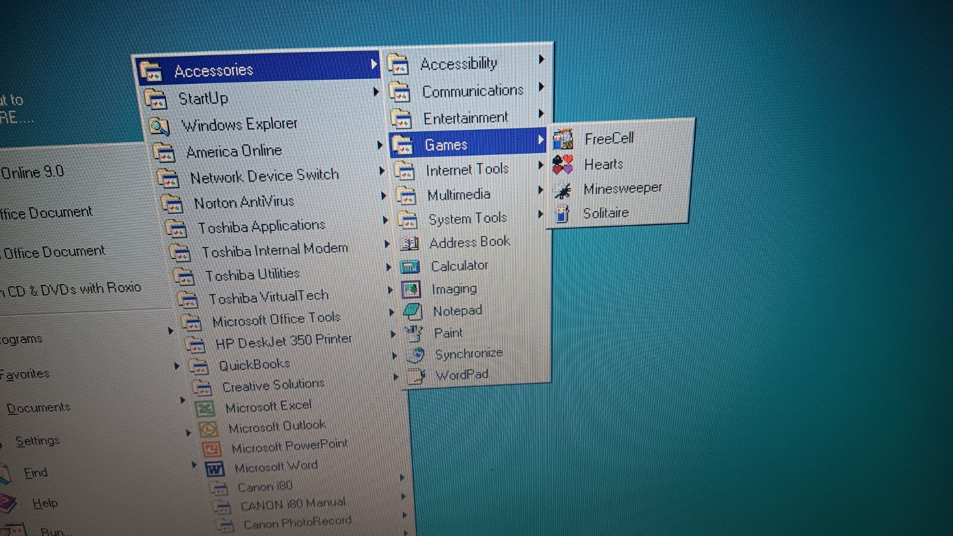This screenshot has width=953, height=536.
Task: Open Favorites in the Start menu
Action: (x=24, y=374)
